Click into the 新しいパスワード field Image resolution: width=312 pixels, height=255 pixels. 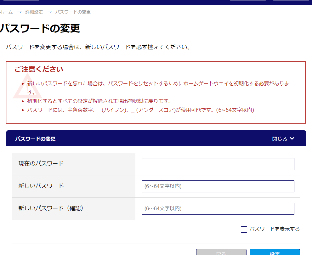tap(218, 186)
